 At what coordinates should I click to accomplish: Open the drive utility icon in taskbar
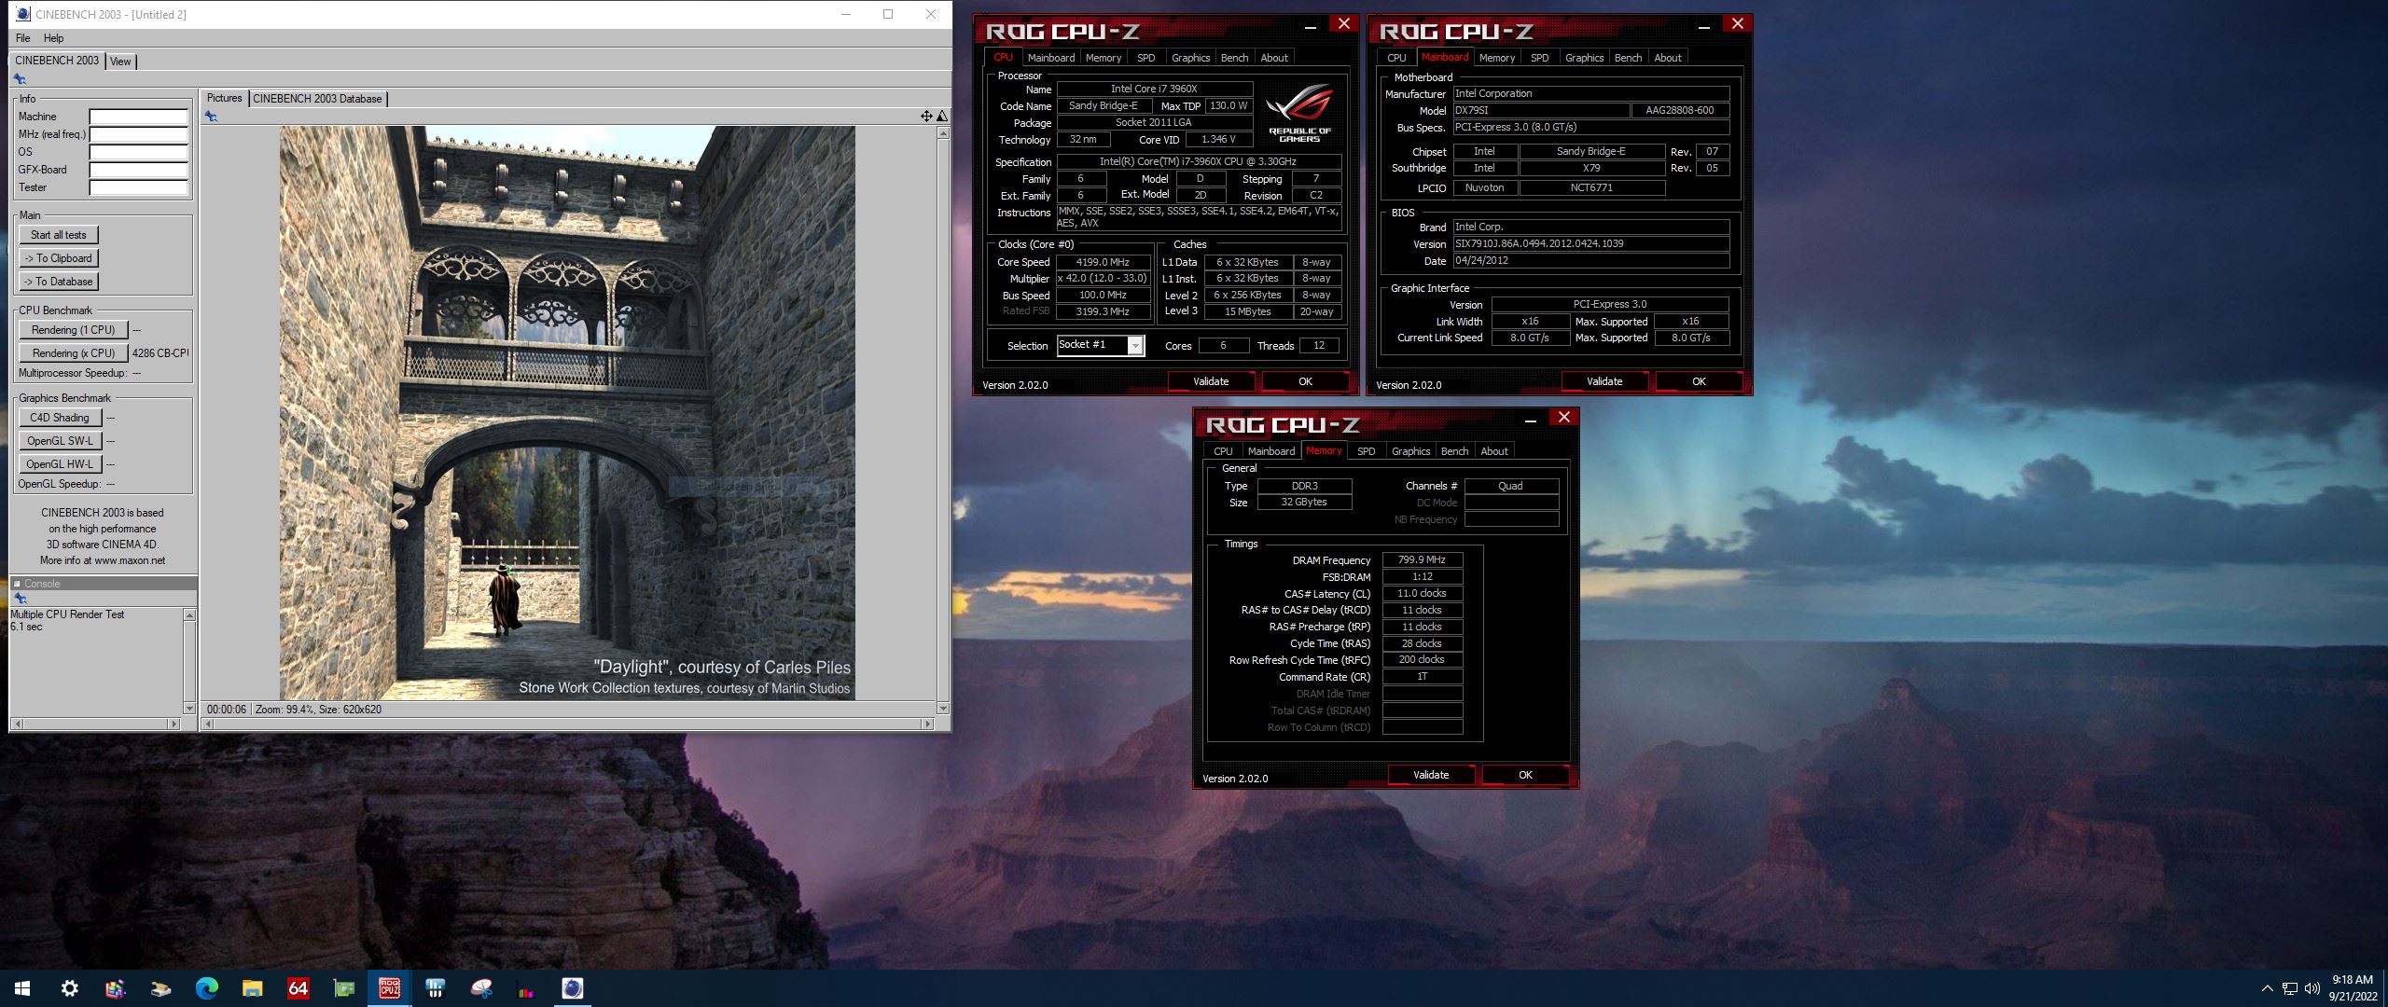[x=160, y=988]
